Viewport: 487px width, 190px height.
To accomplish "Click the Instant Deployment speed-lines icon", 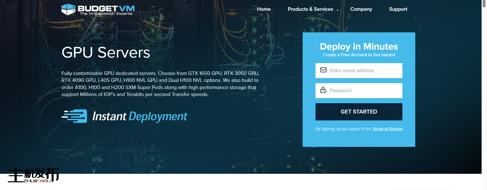I will 75,116.
